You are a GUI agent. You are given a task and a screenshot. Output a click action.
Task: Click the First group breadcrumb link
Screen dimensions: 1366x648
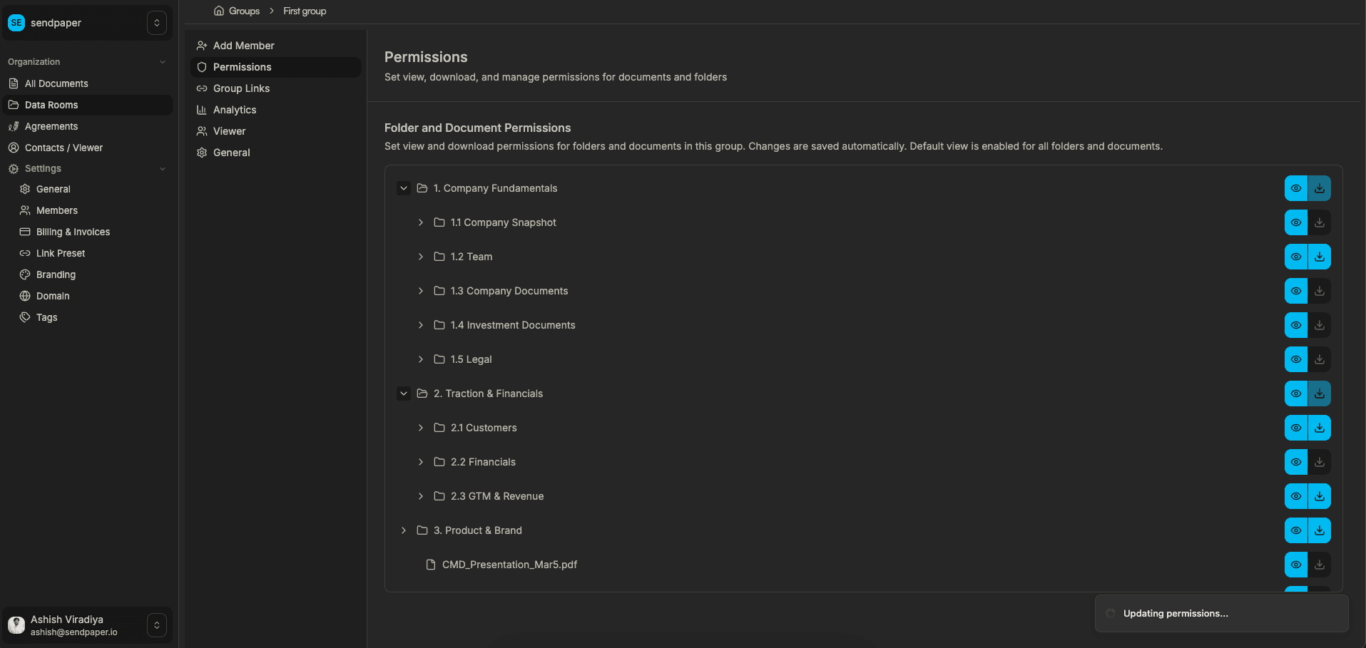pyautogui.click(x=304, y=11)
